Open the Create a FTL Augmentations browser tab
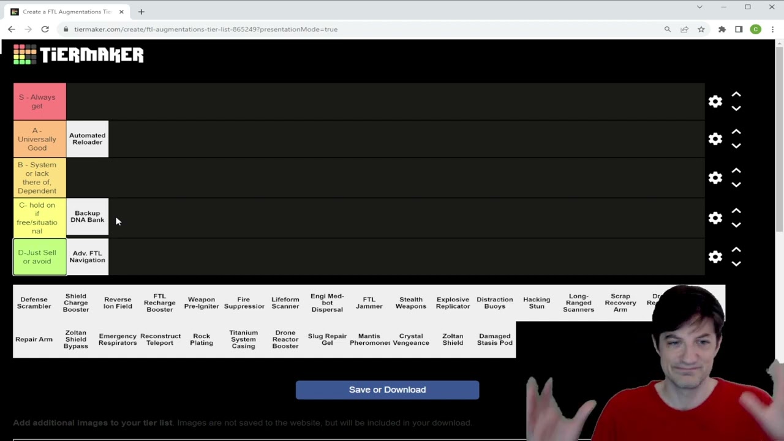 67,12
